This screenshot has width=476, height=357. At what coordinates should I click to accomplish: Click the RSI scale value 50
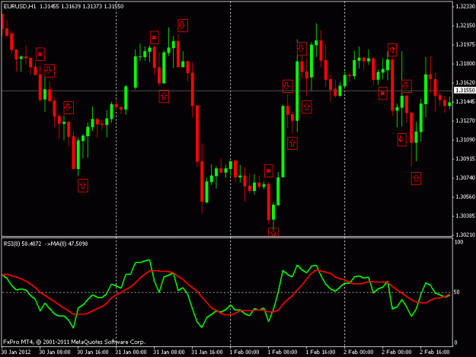pyautogui.click(x=456, y=292)
